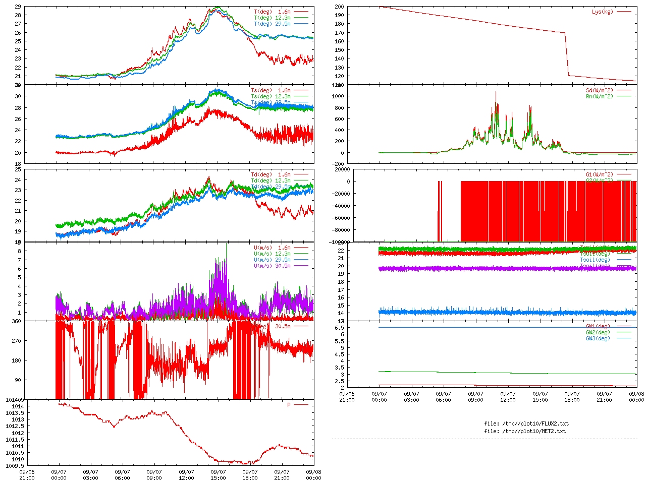Image resolution: width=646 pixels, height=484 pixels.
Task: Click green line sample beside Rn(W/m^2)
Action: (624, 96)
